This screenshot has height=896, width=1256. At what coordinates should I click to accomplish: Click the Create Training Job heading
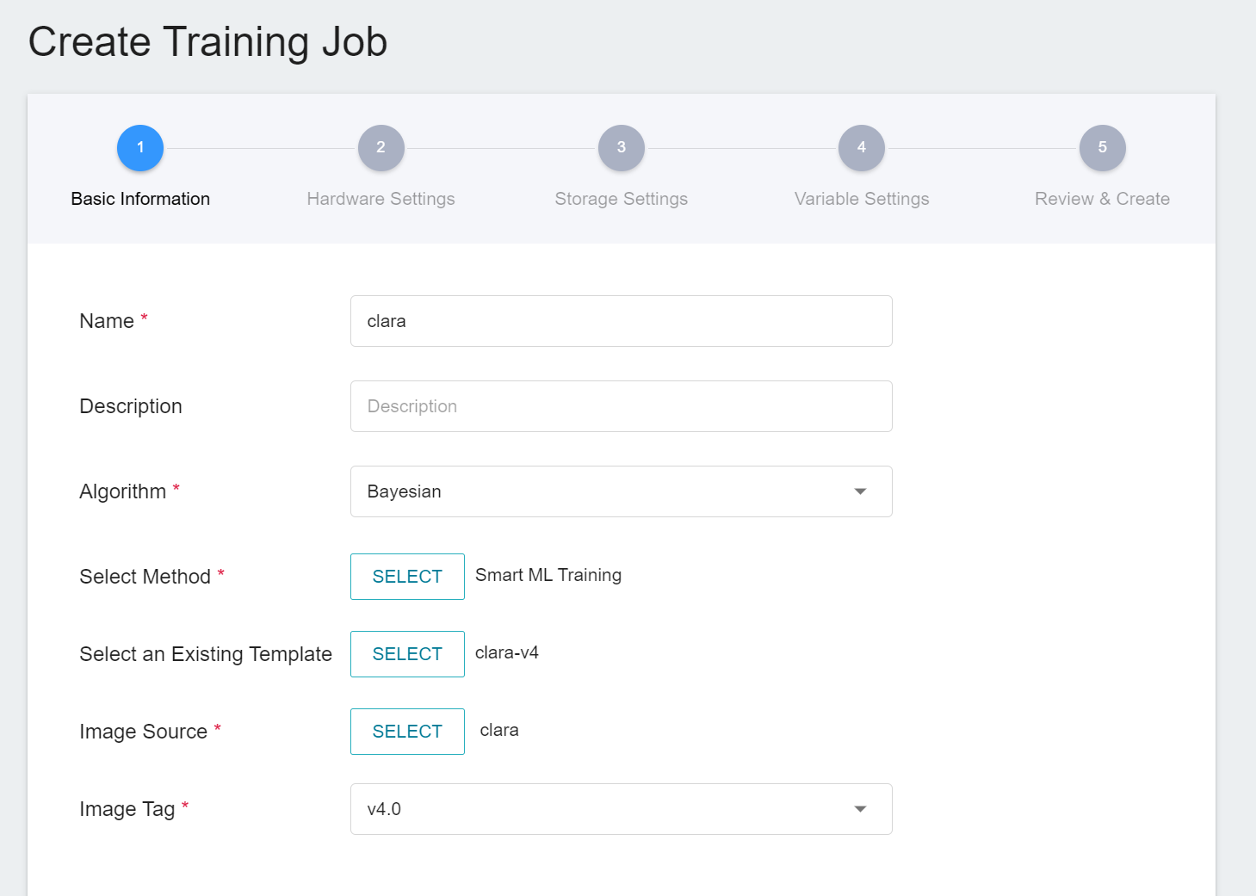207,42
